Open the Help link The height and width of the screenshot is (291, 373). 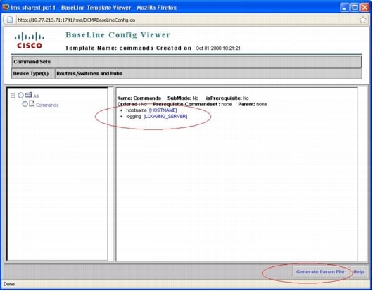358,272
